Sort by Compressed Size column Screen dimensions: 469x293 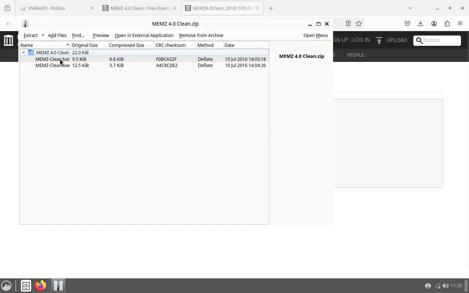(132, 45)
